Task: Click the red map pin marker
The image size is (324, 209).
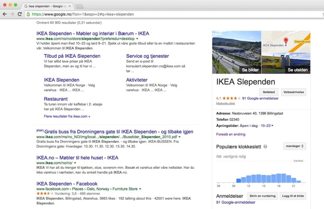Action: (285, 41)
